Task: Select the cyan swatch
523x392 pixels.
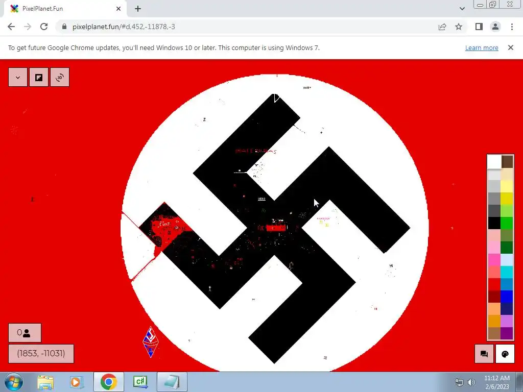Action: coord(507,273)
